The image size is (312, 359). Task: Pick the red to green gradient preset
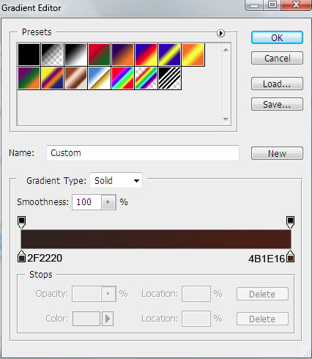pyautogui.click(x=99, y=55)
